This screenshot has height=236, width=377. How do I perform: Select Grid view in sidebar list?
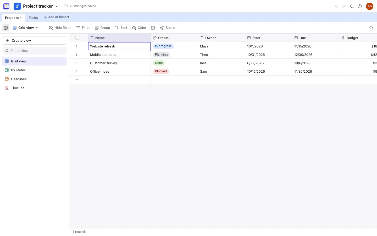pyautogui.click(x=34, y=61)
